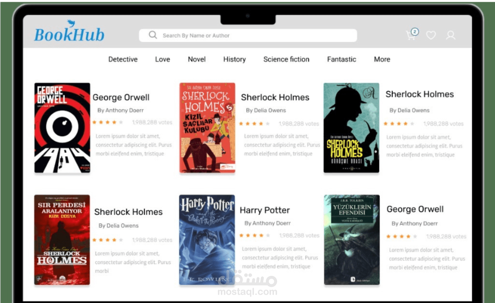
Task: Click Lorem ipsum description beside Sir Perdesi cover
Action: point(133,262)
